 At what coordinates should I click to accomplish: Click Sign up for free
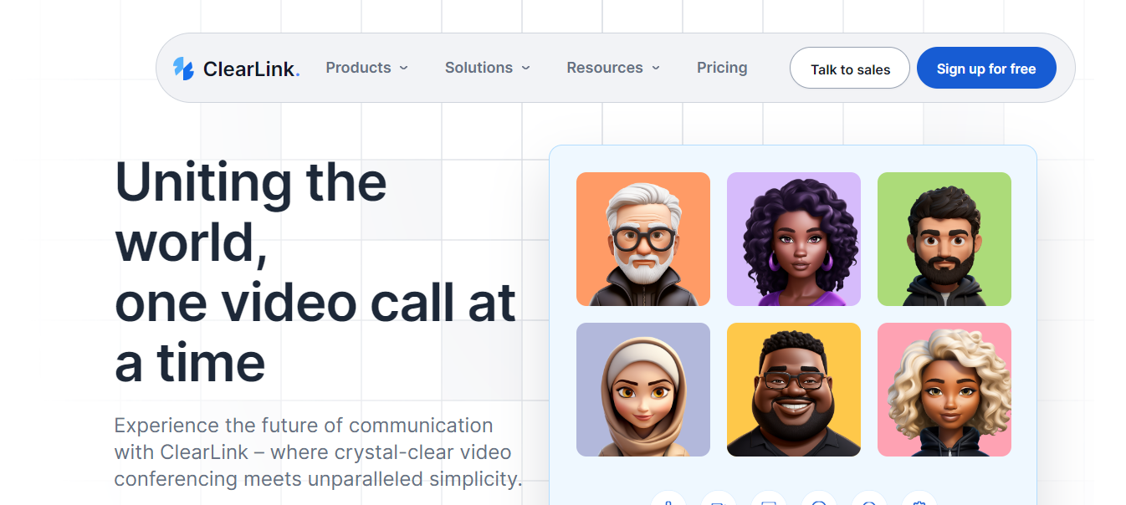(x=986, y=69)
